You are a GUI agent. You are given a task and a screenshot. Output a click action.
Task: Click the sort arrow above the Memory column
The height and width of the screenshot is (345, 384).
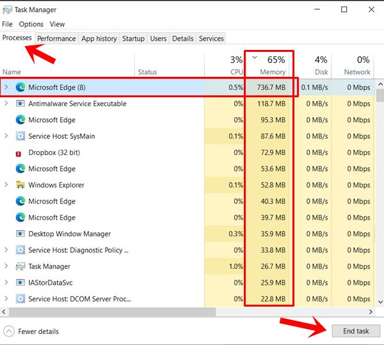pos(255,58)
